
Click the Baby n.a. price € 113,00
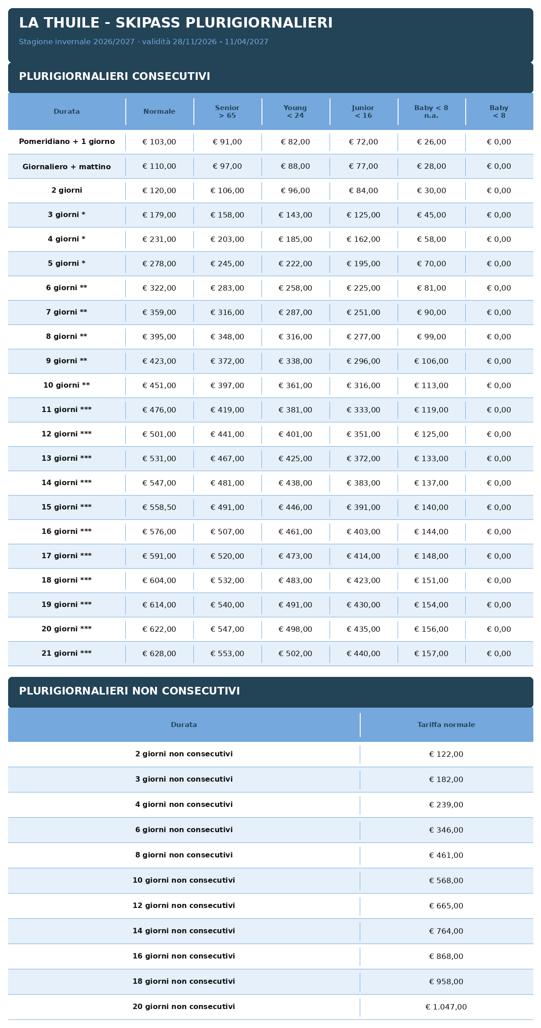click(x=431, y=385)
